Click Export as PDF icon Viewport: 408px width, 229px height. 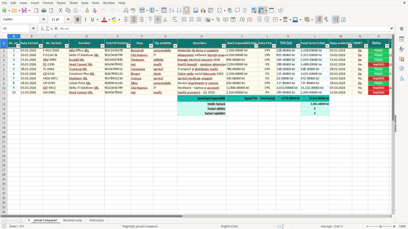(x=36, y=11)
